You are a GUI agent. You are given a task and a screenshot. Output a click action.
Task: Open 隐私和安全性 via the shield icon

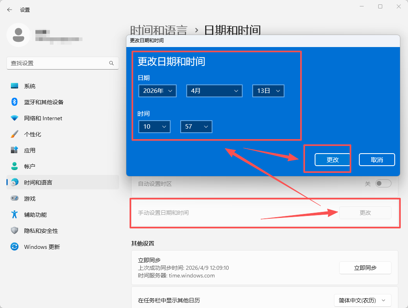[14, 230]
